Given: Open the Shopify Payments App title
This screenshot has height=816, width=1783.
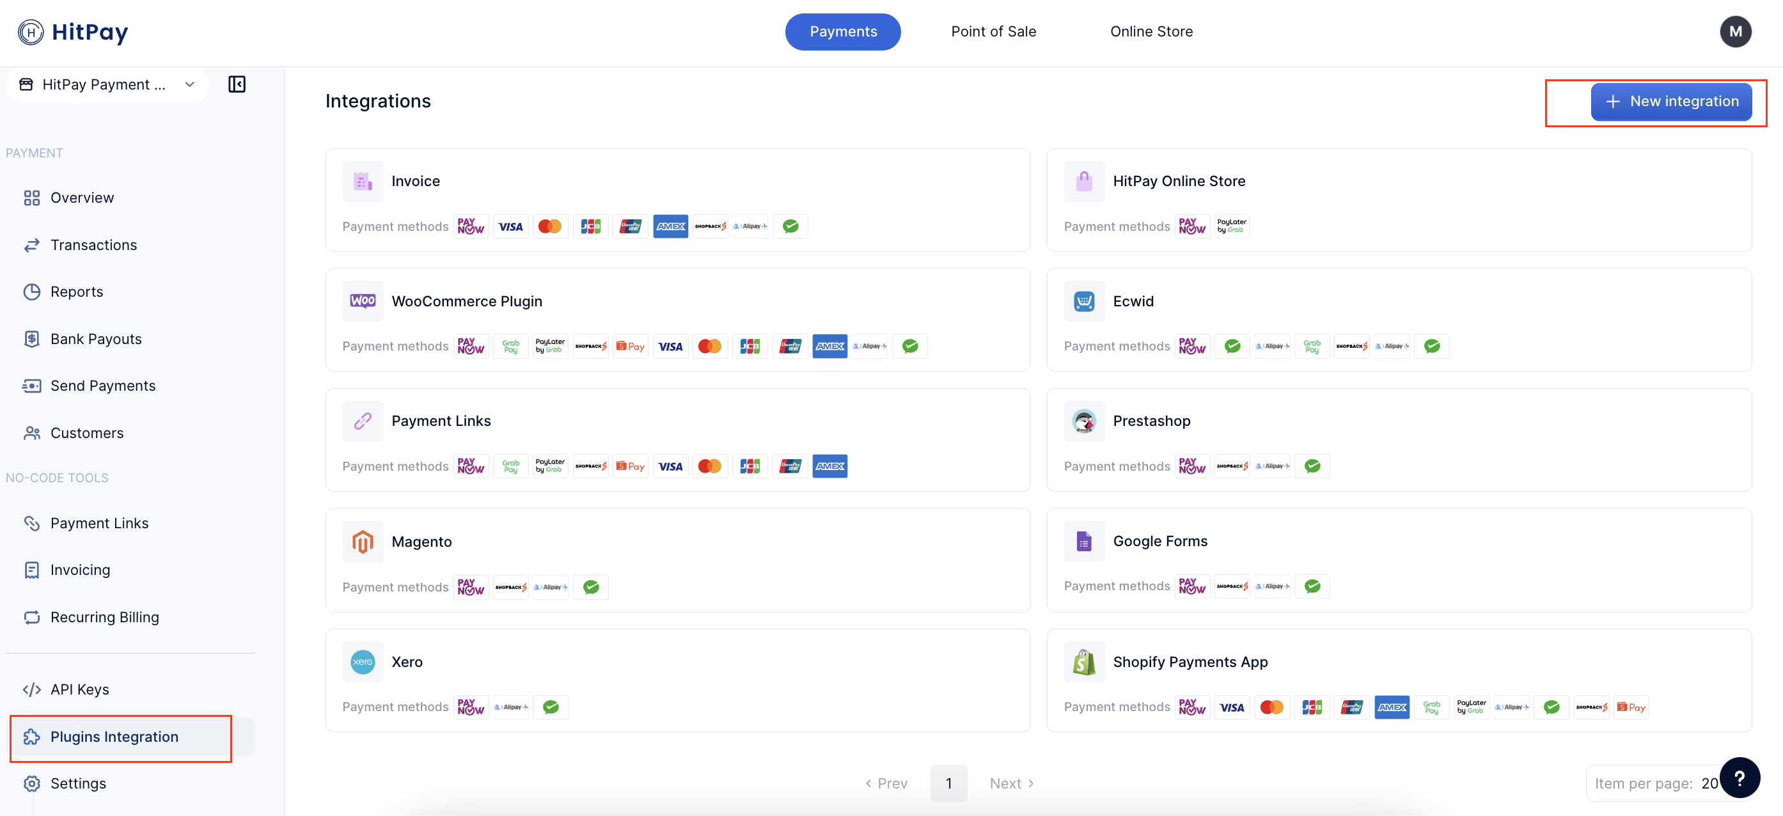Looking at the screenshot, I should click(1190, 663).
